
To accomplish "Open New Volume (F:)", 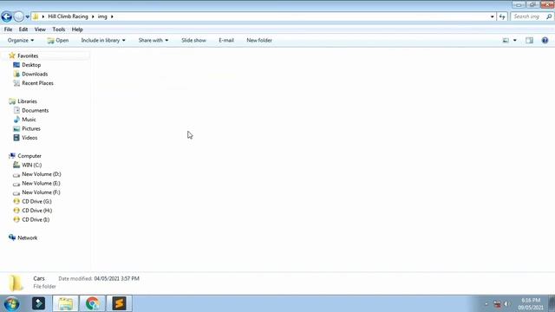I will [41, 192].
